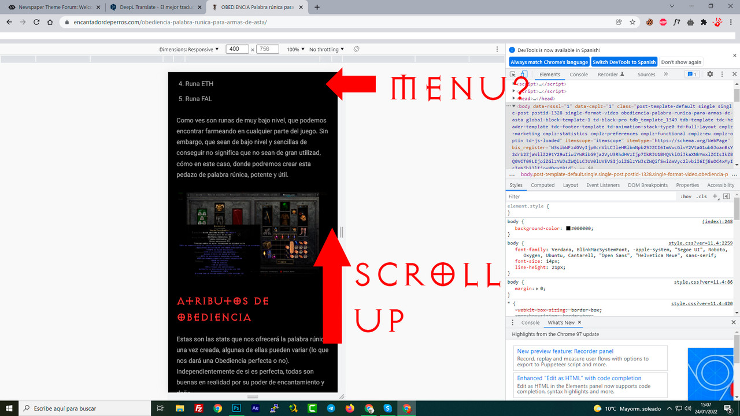This screenshot has height=416, width=740.
Task: Open New preview feature: Recorder panel link
Action: [x=565, y=351]
